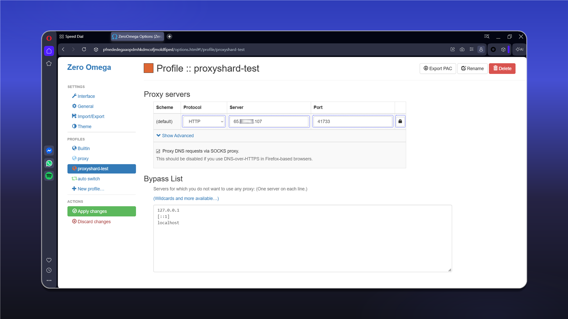Open New profile… in sidebar

click(88, 189)
